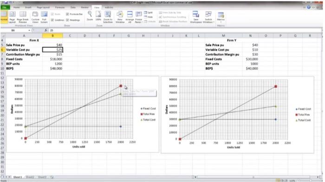Select column B header
The height and width of the screenshot is (182, 325).
[x=52, y=36]
